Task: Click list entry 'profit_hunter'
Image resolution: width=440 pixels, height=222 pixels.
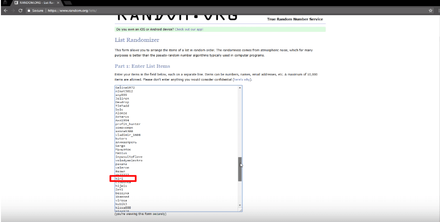Action: [128, 124]
